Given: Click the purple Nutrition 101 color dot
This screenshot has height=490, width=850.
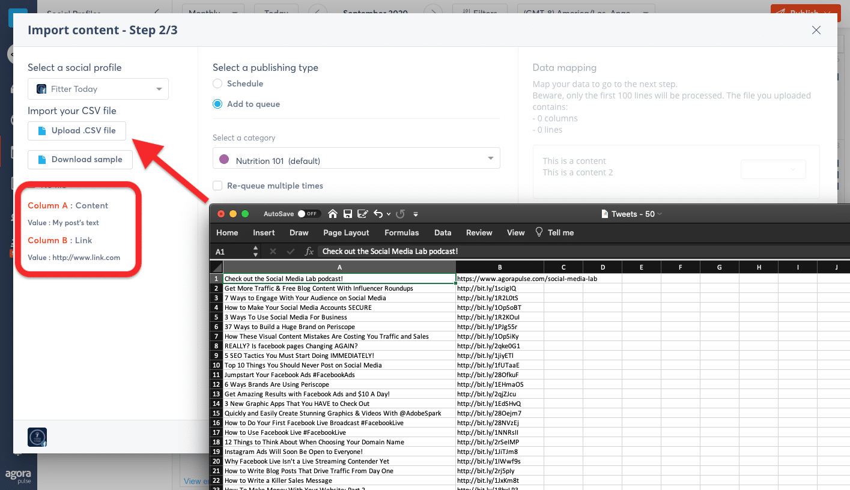Looking at the screenshot, I should click(x=225, y=159).
